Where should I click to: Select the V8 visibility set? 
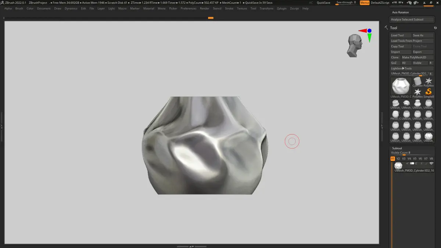(431, 159)
